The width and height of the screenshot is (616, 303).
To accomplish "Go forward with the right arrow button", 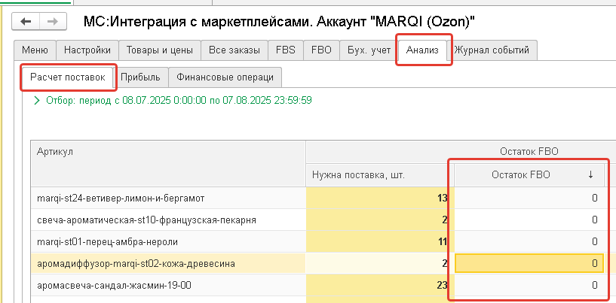I will coord(53,21).
